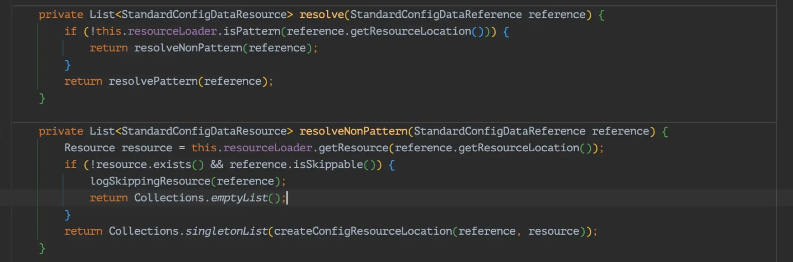Click 'Collections' in the singletonList line
The width and height of the screenshot is (793, 262).
point(144,231)
